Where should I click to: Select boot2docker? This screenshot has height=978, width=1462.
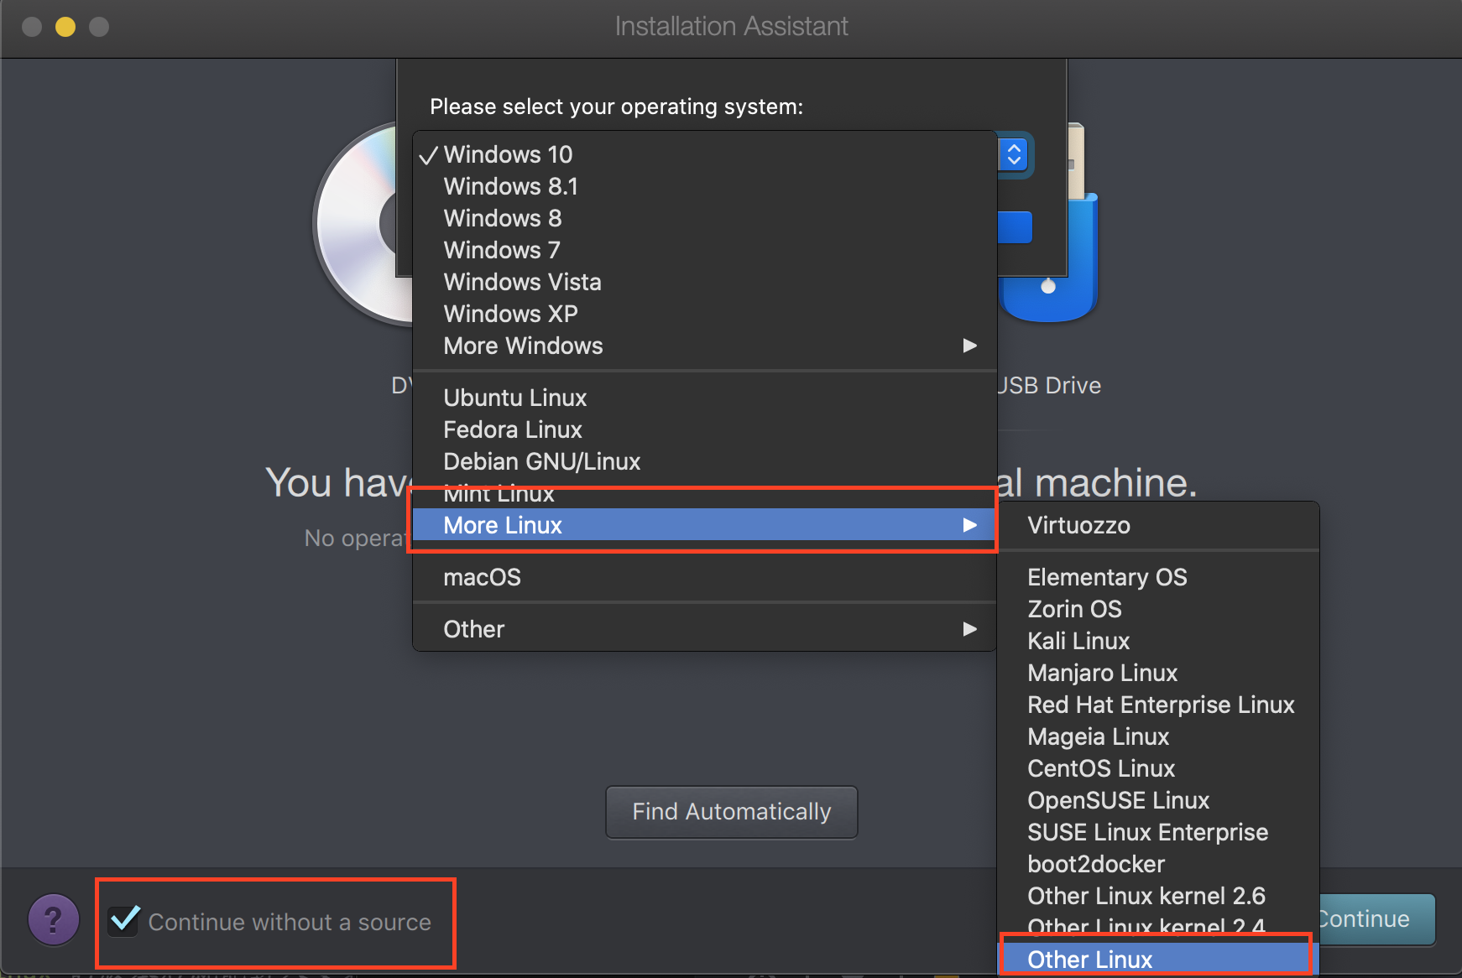(1158, 864)
